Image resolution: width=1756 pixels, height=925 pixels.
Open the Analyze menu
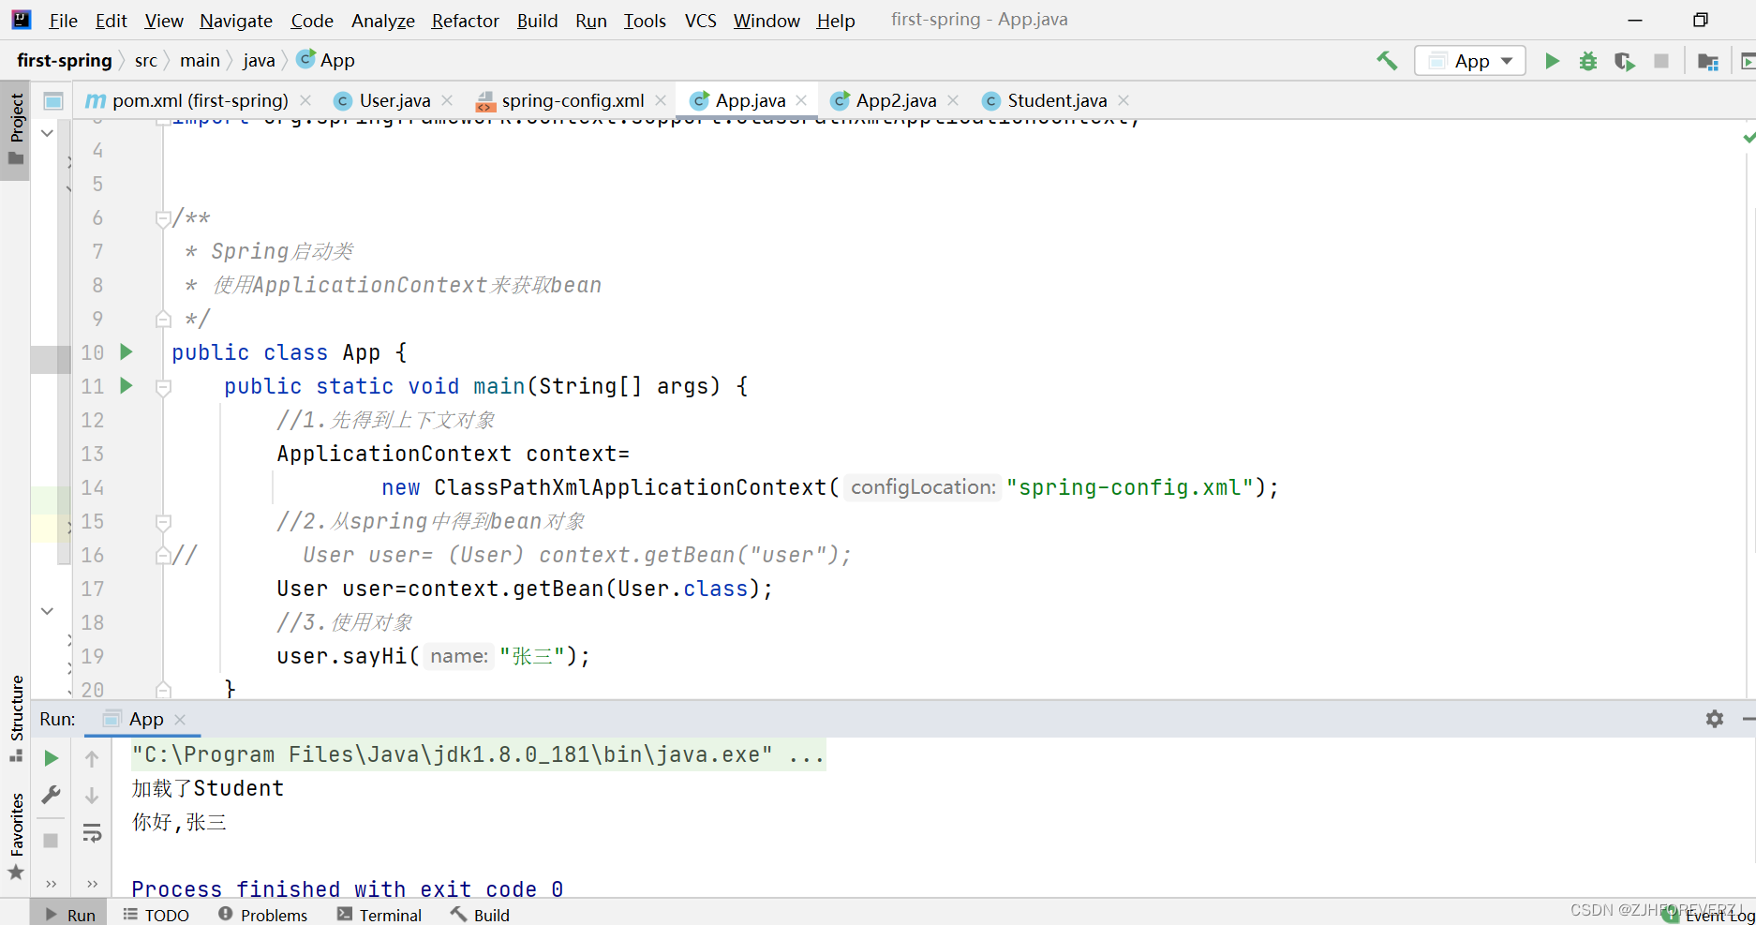click(383, 20)
